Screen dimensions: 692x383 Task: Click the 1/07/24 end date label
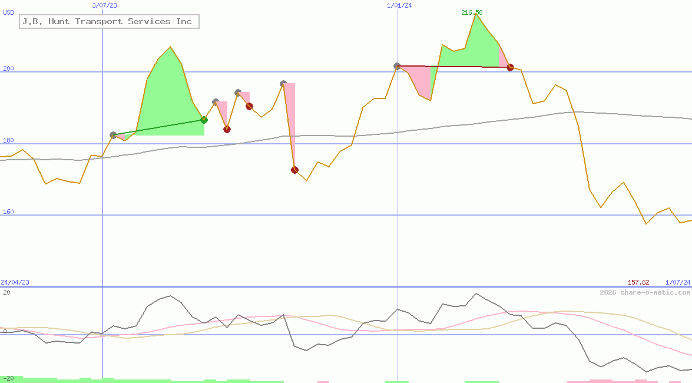click(677, 282)
